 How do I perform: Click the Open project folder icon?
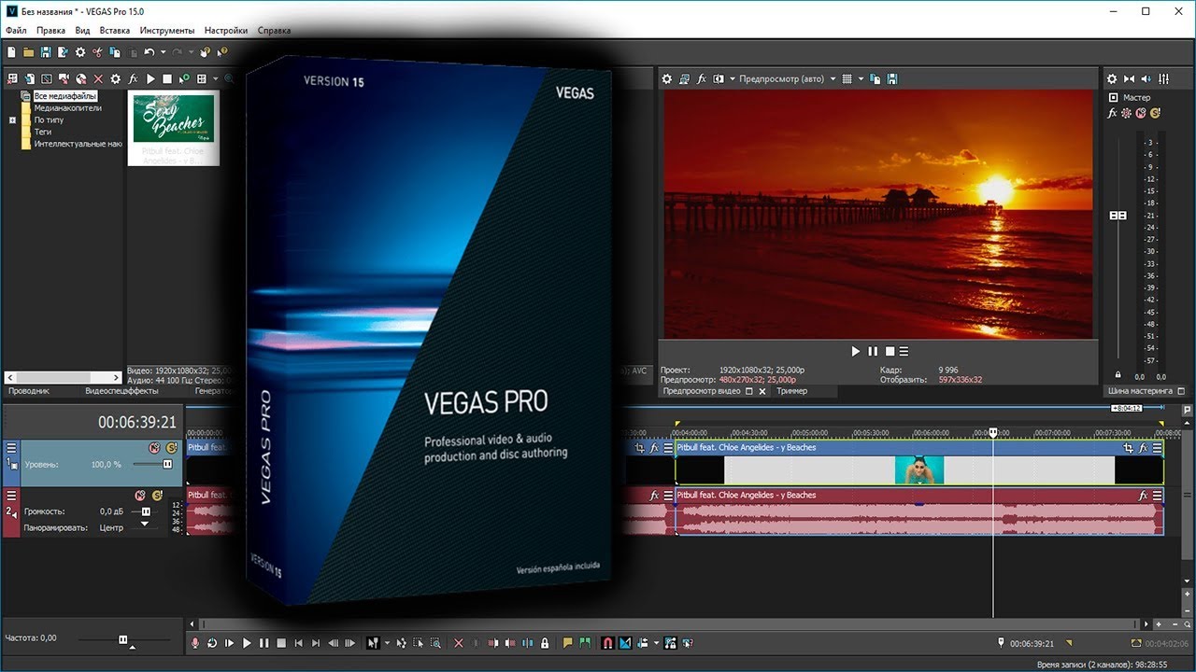pyautogui.click(x=28, y=52)
